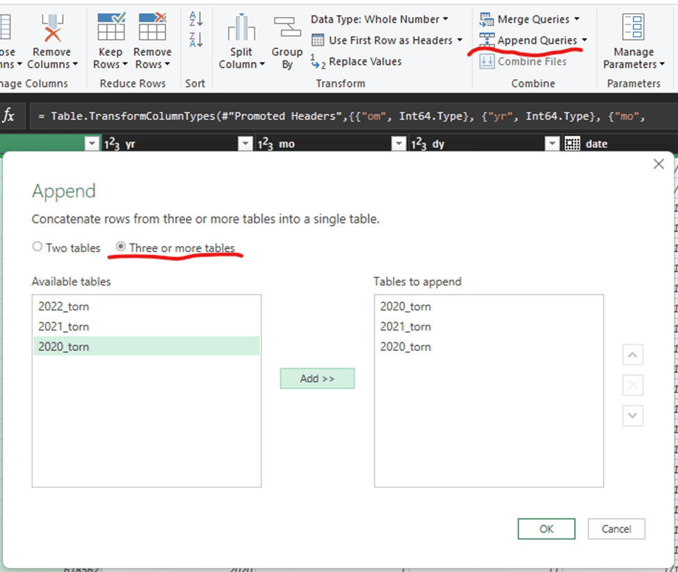Image resolution: width=678 pixels, height=572 pixels.
Task: Sort descending with the Z-A icon
Action: (x=195, y=40)
